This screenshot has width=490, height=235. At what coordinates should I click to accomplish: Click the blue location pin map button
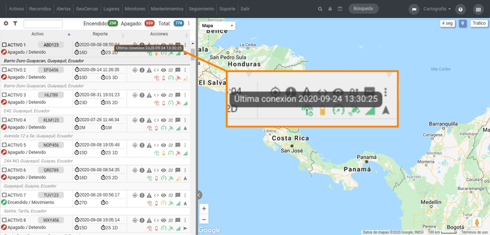pos(463,23)
